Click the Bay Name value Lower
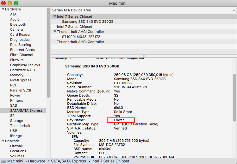The width and height of the screenshot is (237, 164). [x=119, y=120]
